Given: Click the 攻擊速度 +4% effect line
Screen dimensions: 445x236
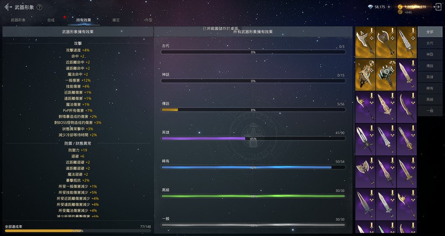Looking at the screenshot, I should click(x=78, y=50).
